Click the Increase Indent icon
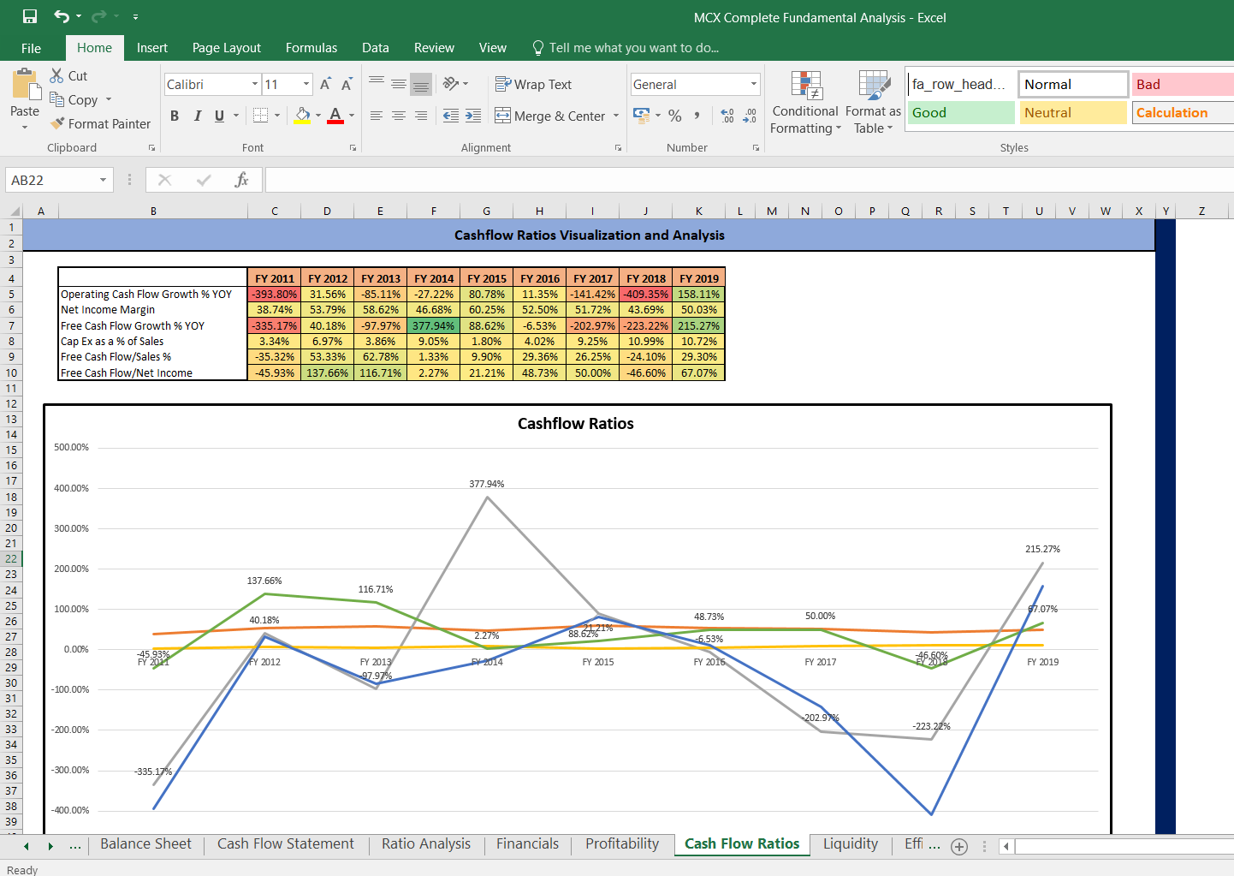 473,116
